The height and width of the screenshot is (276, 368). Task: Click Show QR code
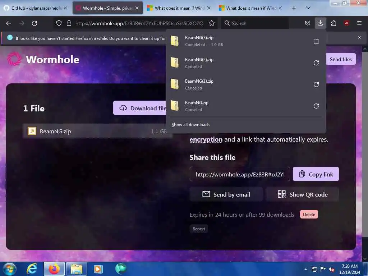point(302,194)
